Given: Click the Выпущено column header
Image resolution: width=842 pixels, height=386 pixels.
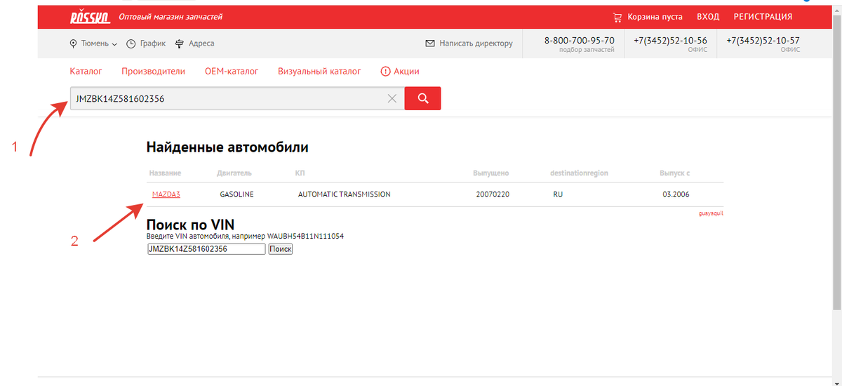Looking at the screenshot, I should pos(491,173).
